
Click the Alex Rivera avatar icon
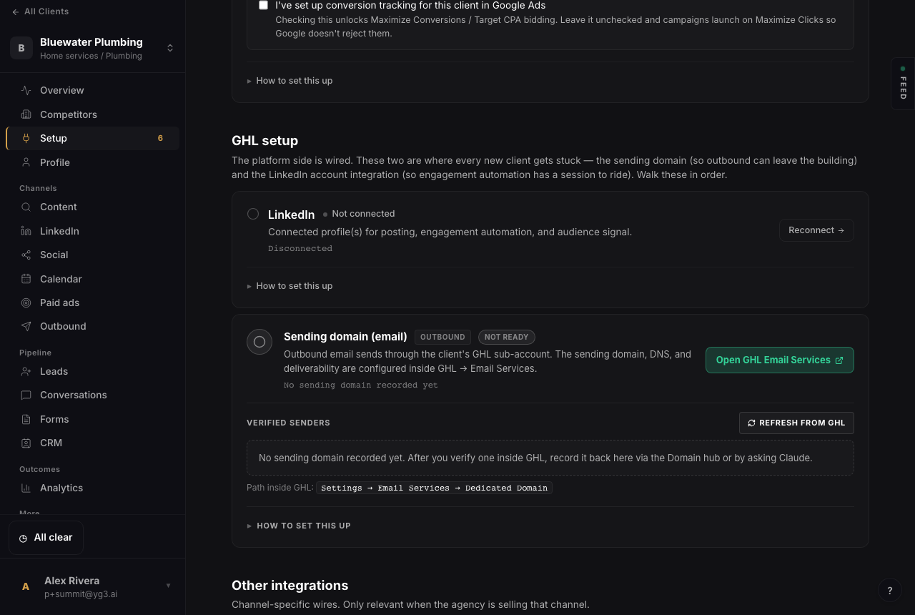26,586
